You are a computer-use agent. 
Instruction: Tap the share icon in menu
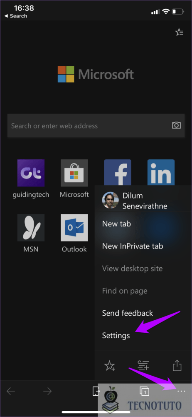177,366
